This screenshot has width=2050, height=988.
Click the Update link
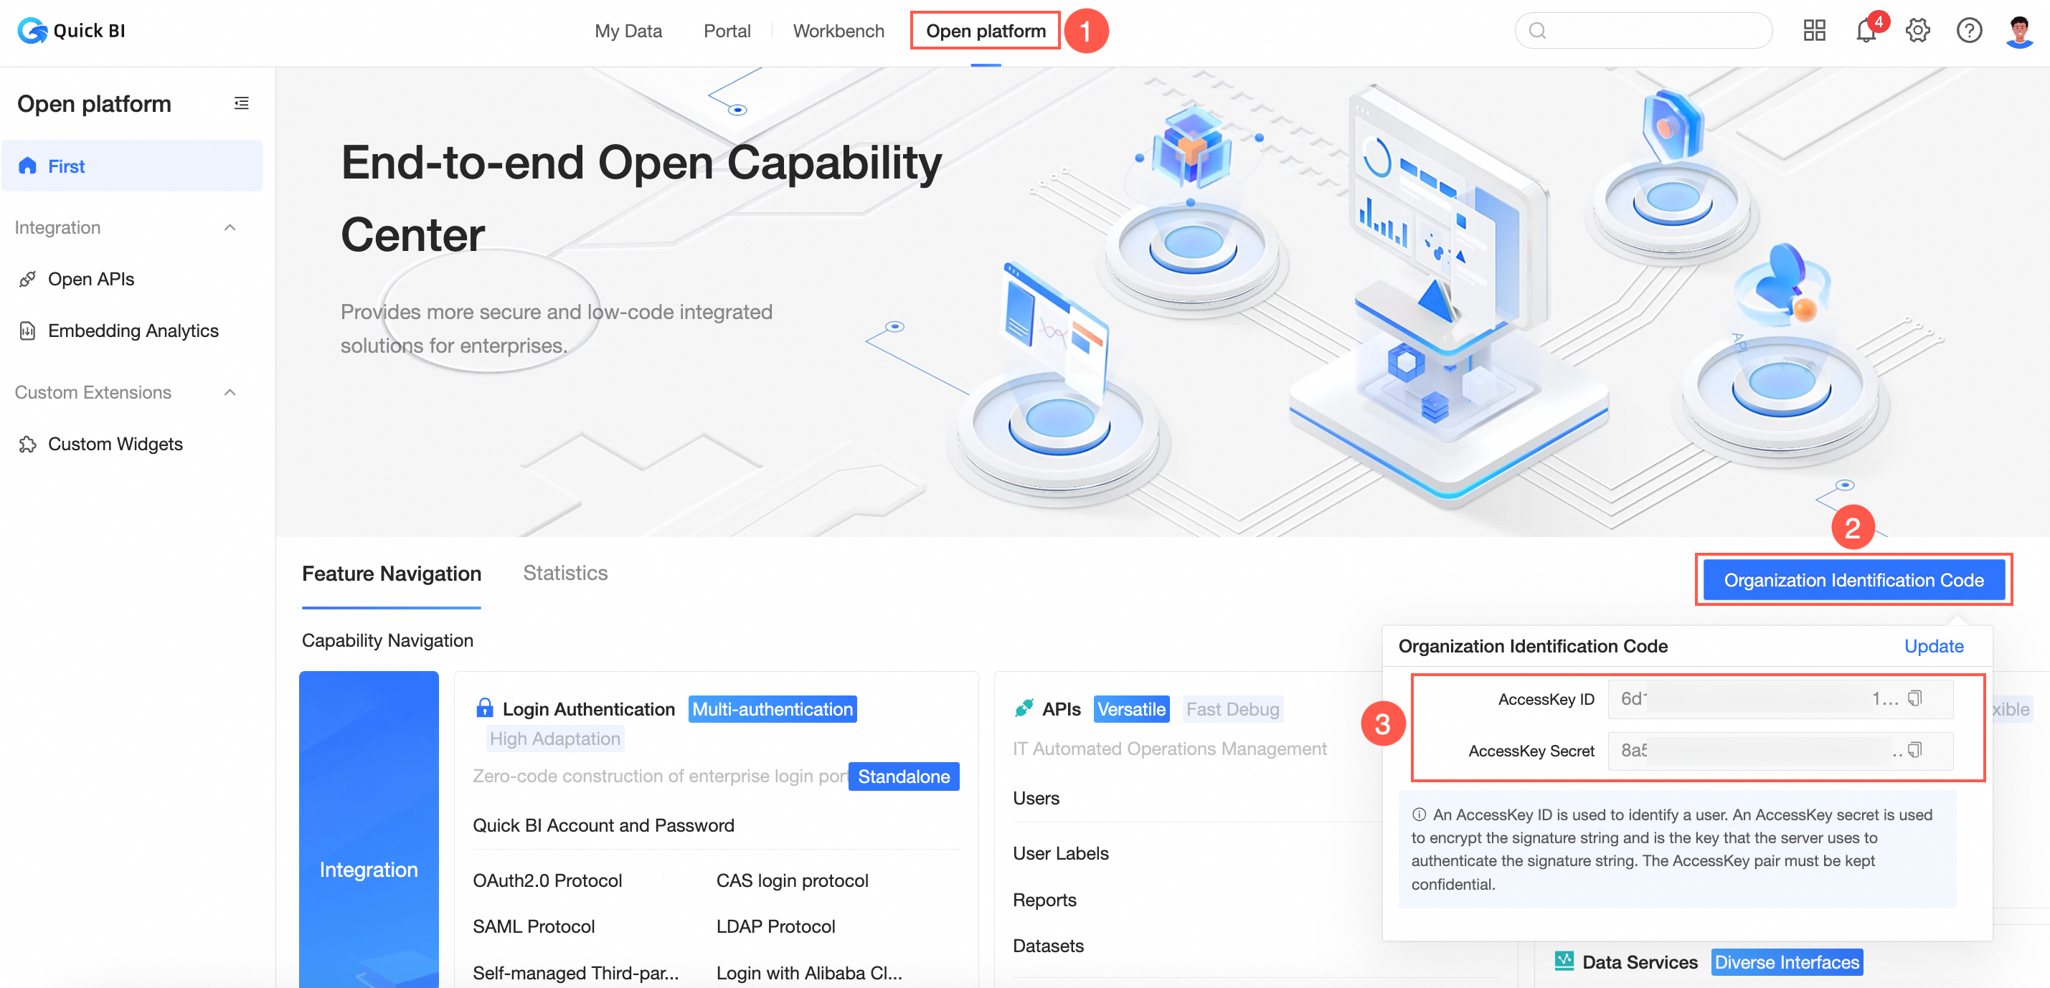(1933, 646)
